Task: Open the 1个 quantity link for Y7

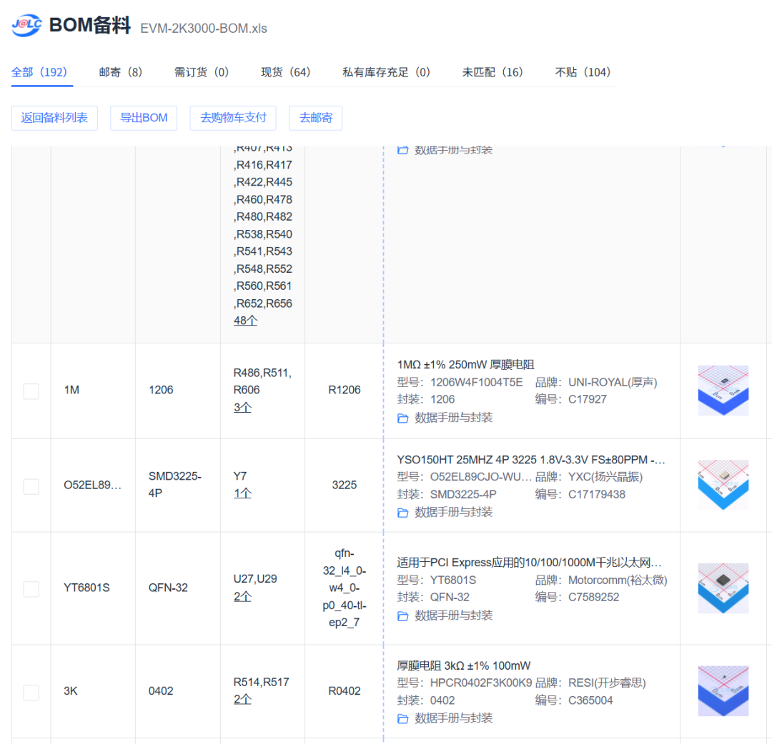Action: tap(242, 493)
